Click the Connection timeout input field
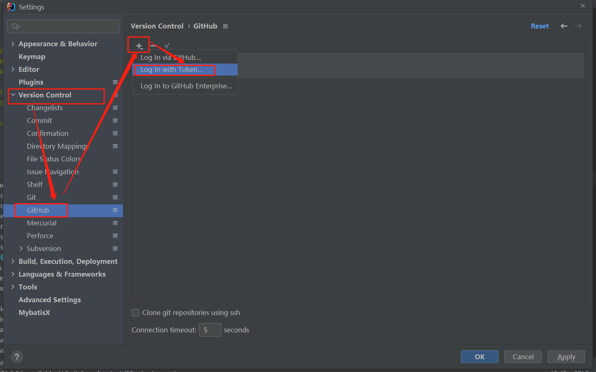The width and height of the screenshot is (596, 372). tap(210, 330)
